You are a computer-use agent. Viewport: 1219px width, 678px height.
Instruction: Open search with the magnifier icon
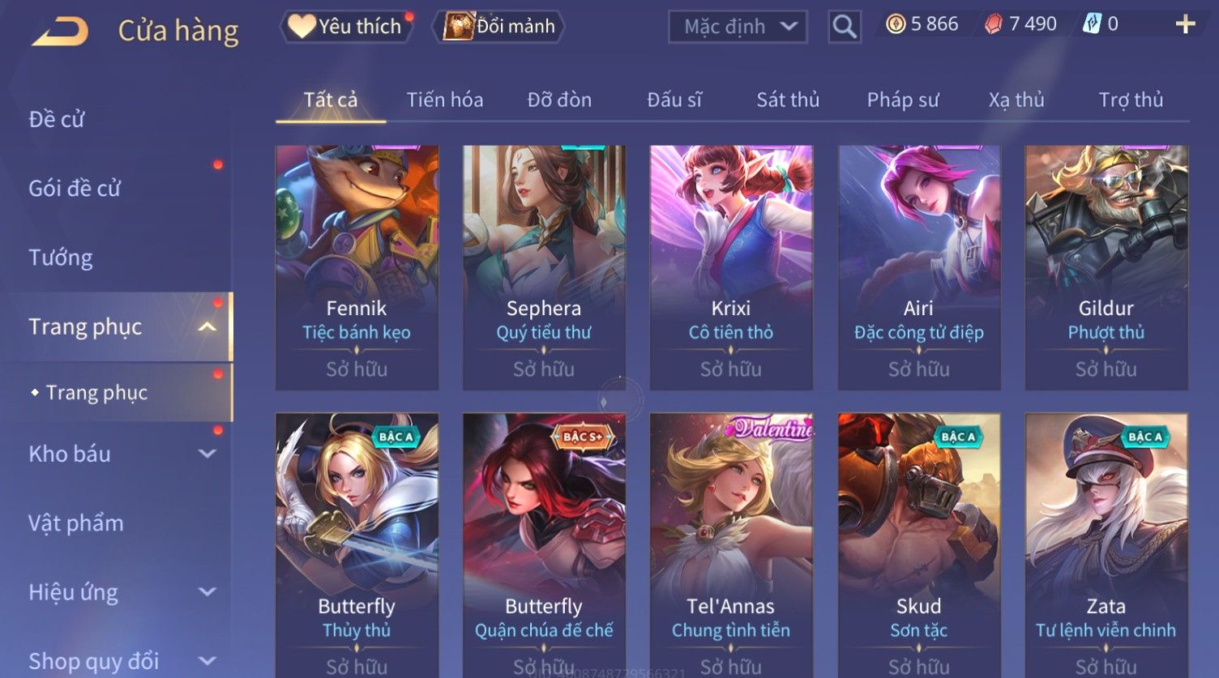coord(844,27)
